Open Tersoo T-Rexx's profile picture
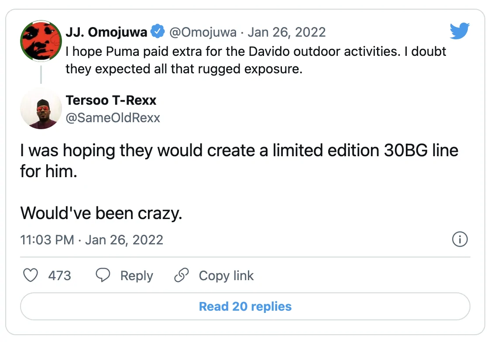Screen dimensions: 501x343 (x=41, y=108)
